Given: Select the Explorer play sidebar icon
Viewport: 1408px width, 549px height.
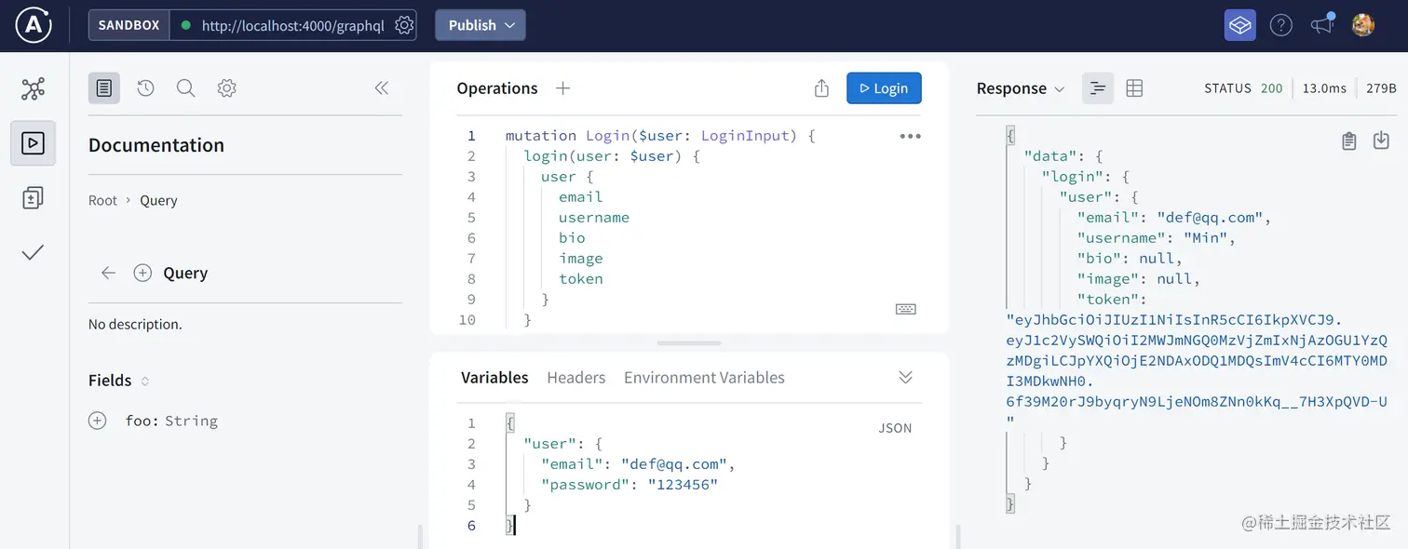Looking at the screenshot, I should click(33, 143).
